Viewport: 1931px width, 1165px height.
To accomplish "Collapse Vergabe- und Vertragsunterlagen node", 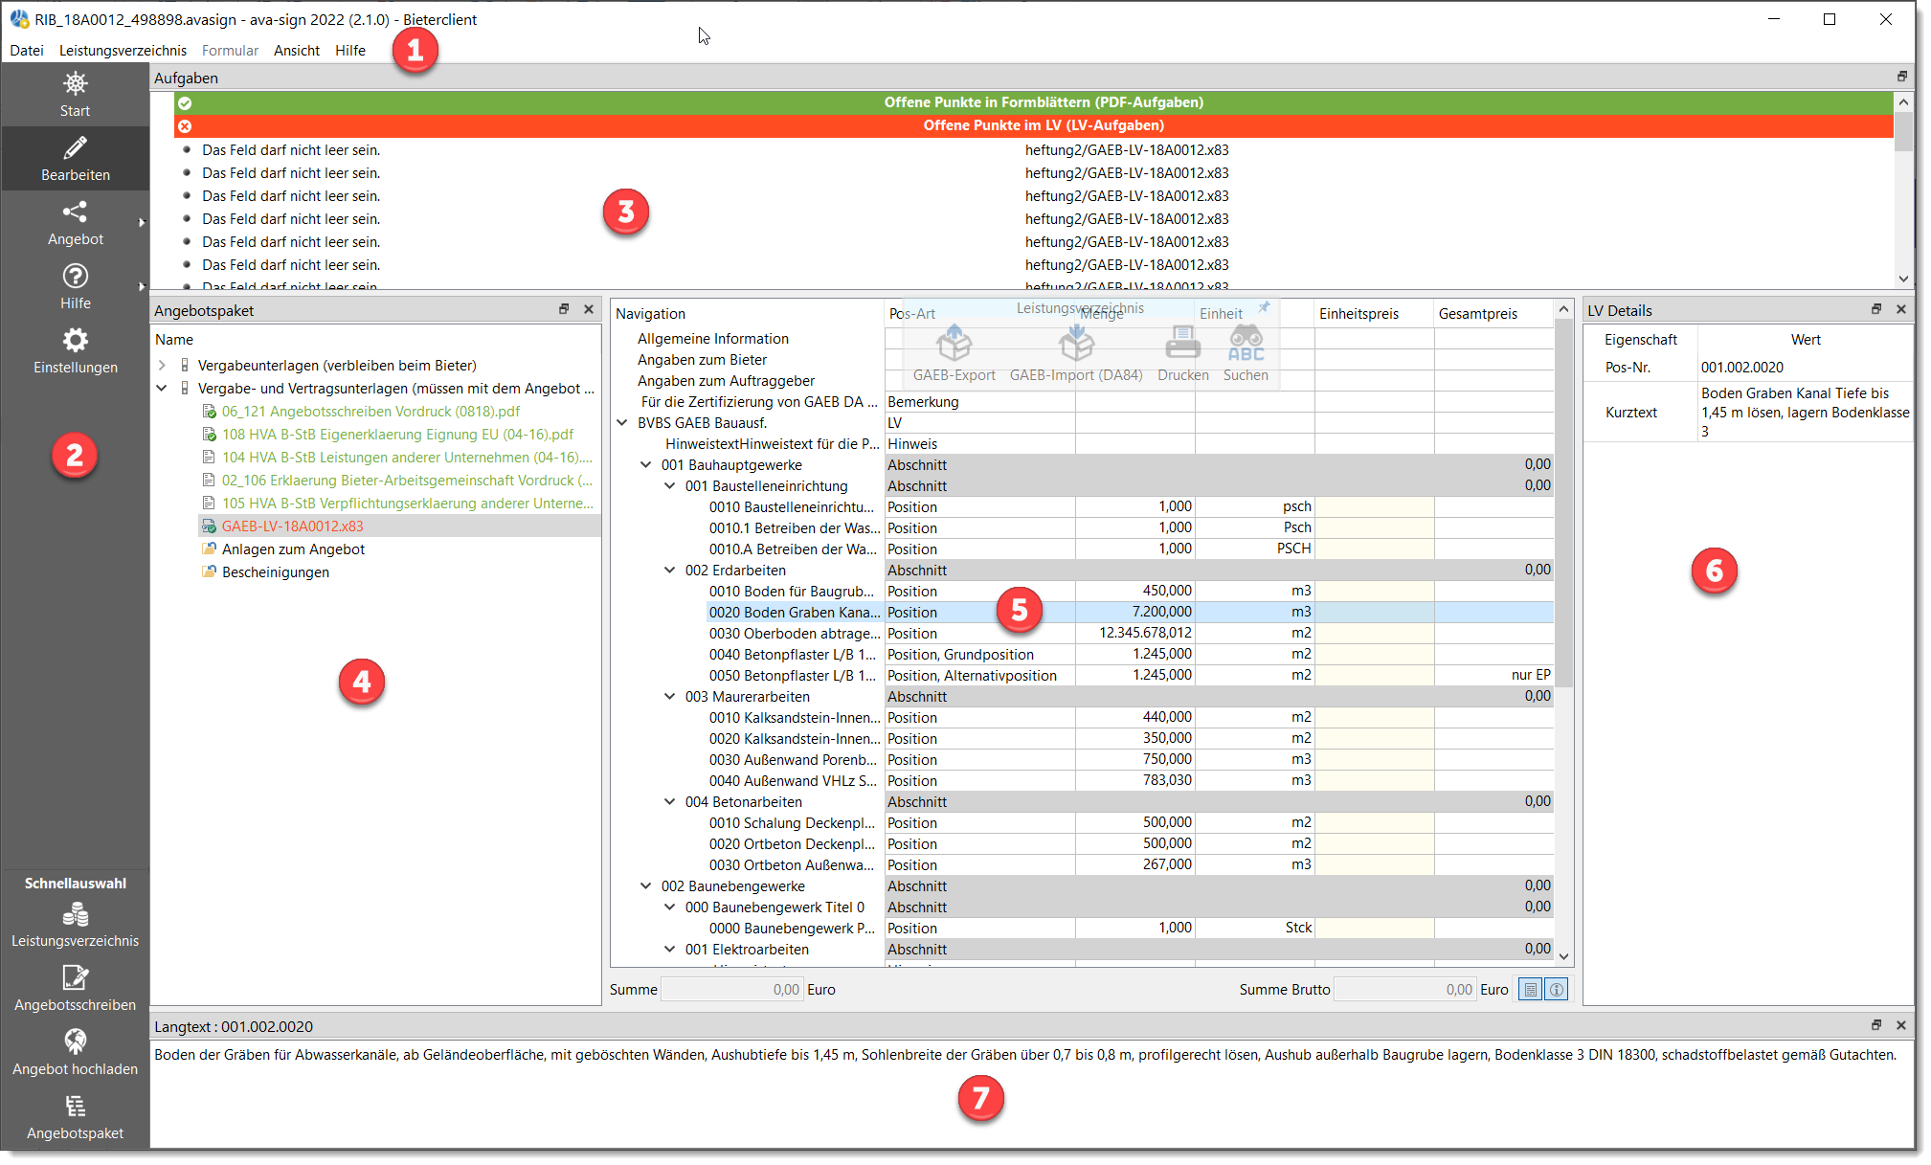I will [162, 389].
